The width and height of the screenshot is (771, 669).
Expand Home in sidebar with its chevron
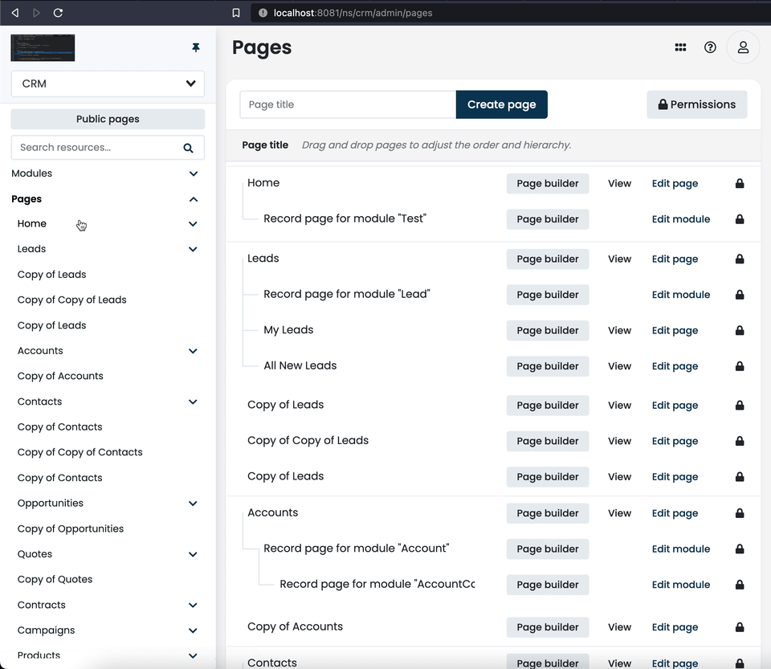[194, 224]
